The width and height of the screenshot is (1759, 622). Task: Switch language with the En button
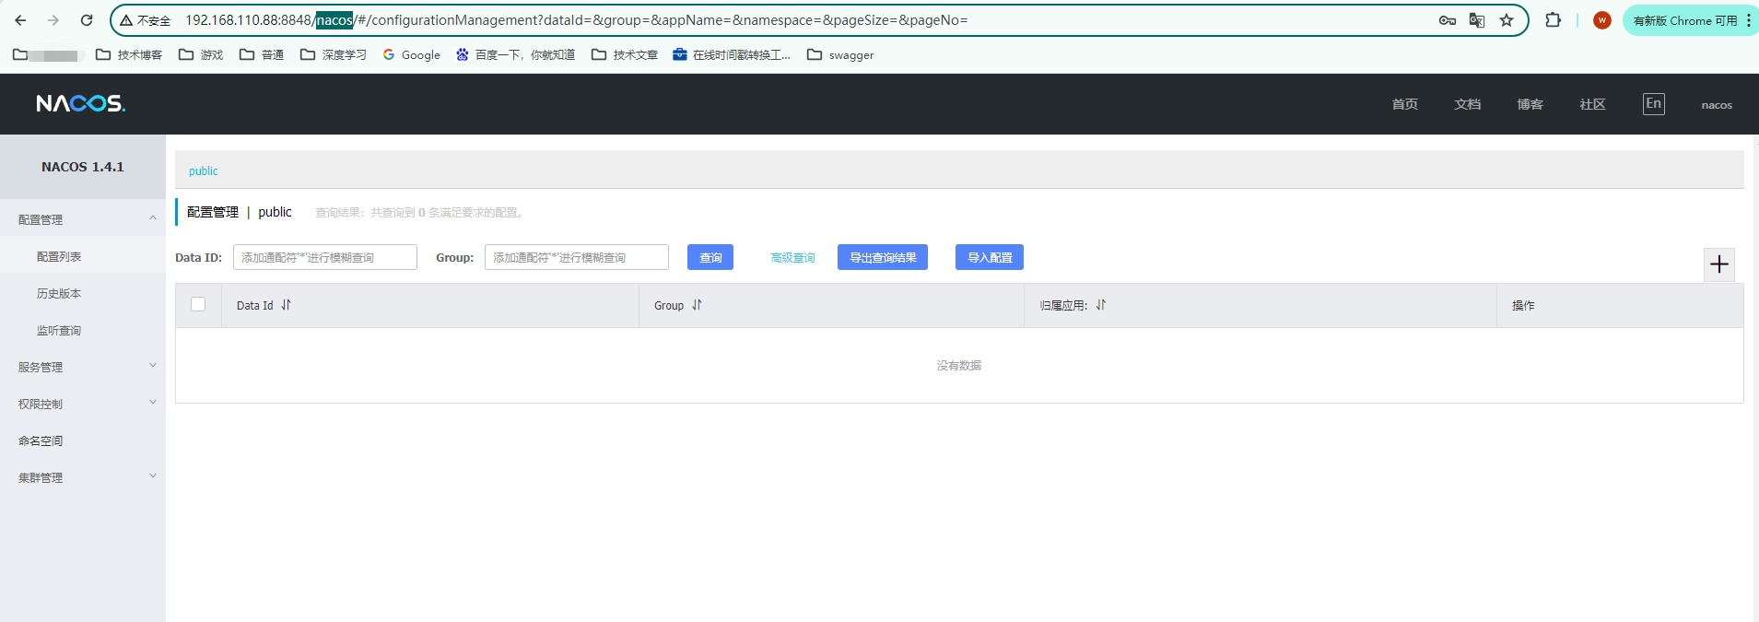(1654, 104)
